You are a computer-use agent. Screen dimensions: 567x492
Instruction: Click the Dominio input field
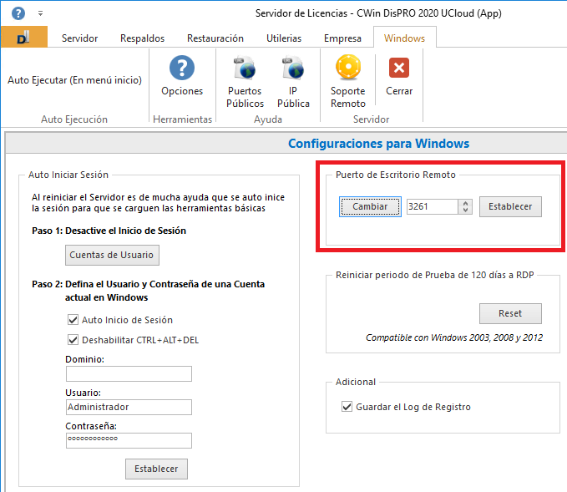[129, 373]
